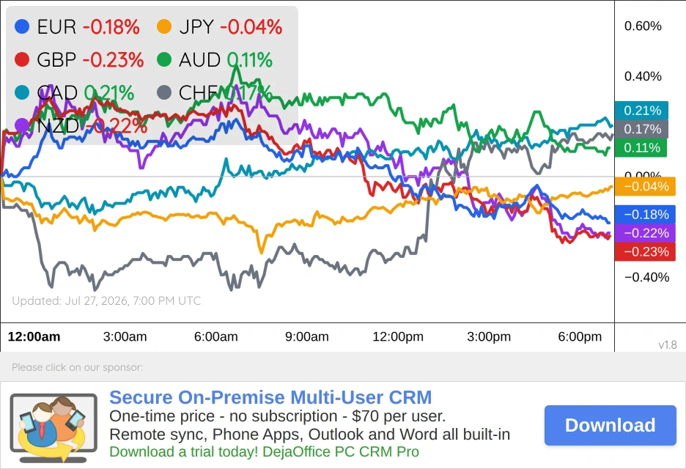Image resolution: width=686 pixels, height=469 pixels.
Task: Click the 12:00pm time axis label
Action: click(398, 336)
